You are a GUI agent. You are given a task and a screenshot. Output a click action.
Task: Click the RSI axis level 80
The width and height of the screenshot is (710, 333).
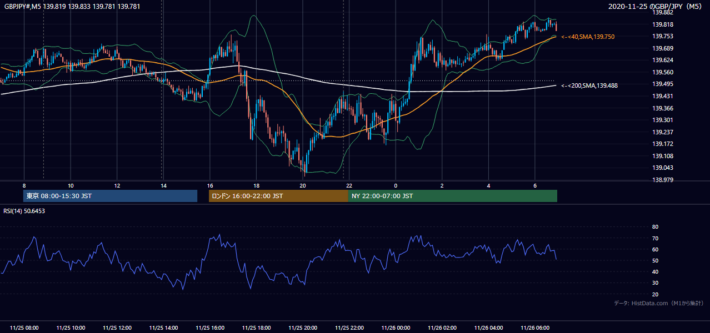(x=655, y=227)
